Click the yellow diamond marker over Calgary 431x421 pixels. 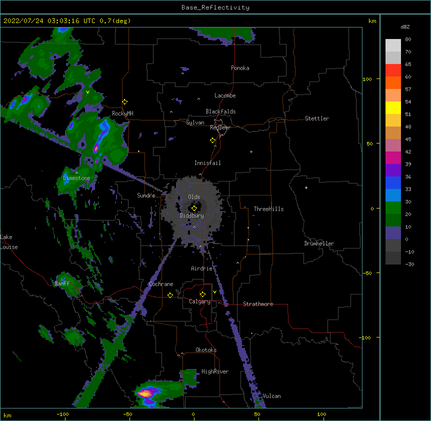[202, 294]
